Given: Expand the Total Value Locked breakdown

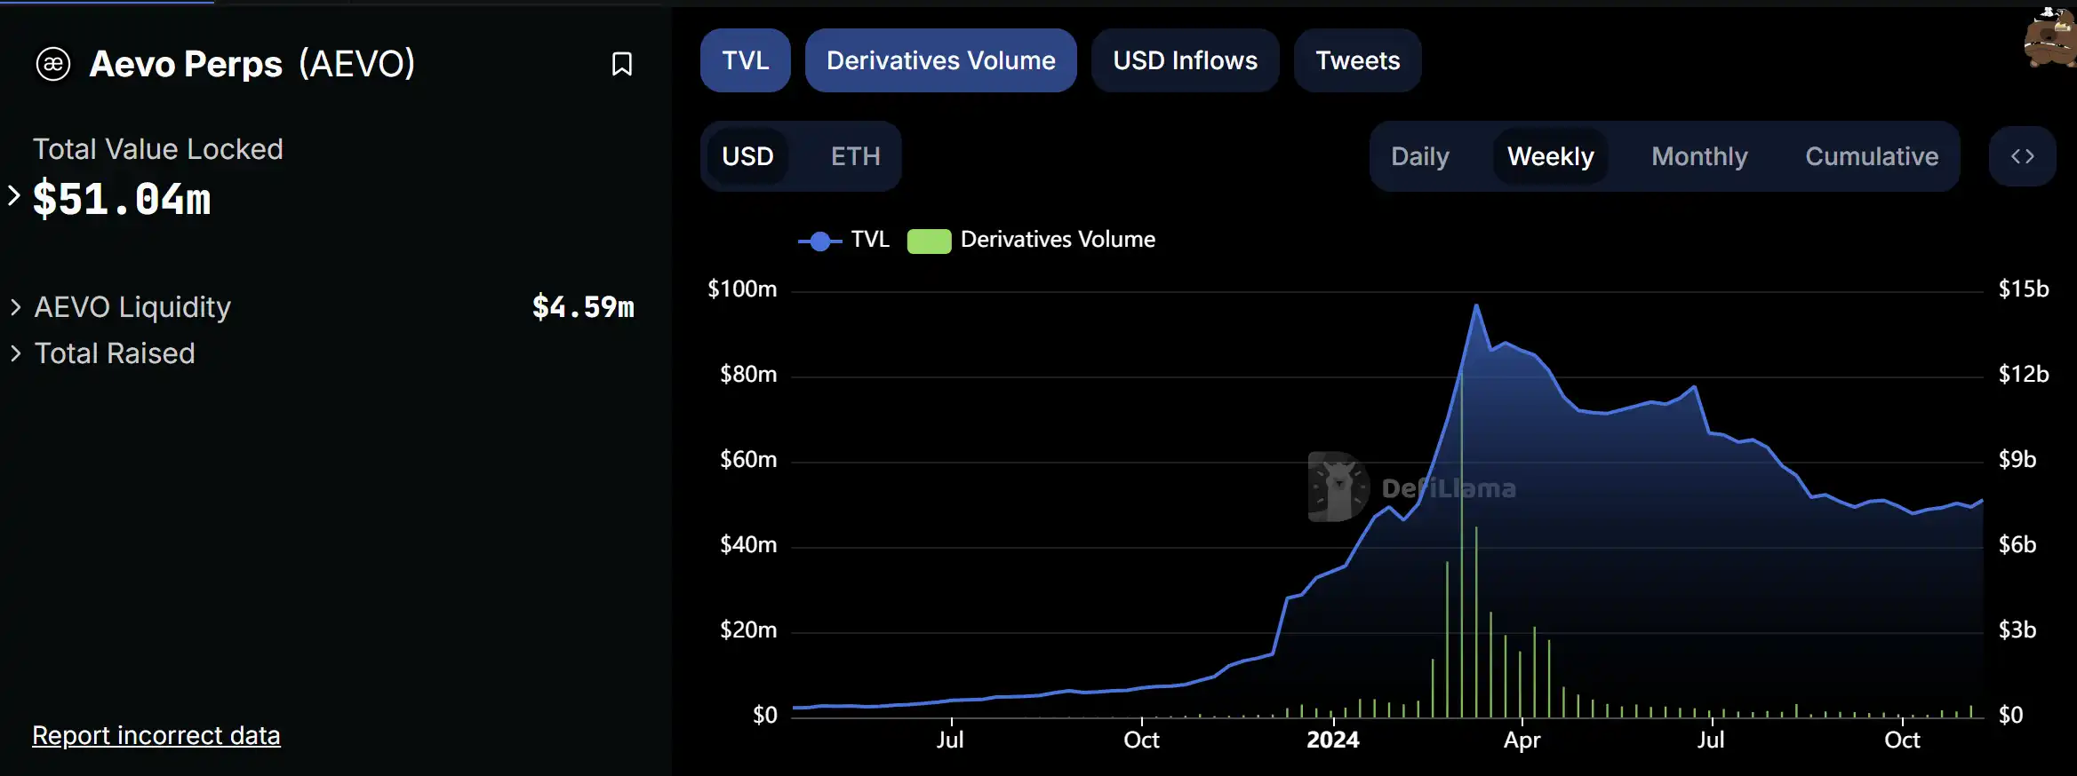Looking at the screenshot, I should (14, 196).
